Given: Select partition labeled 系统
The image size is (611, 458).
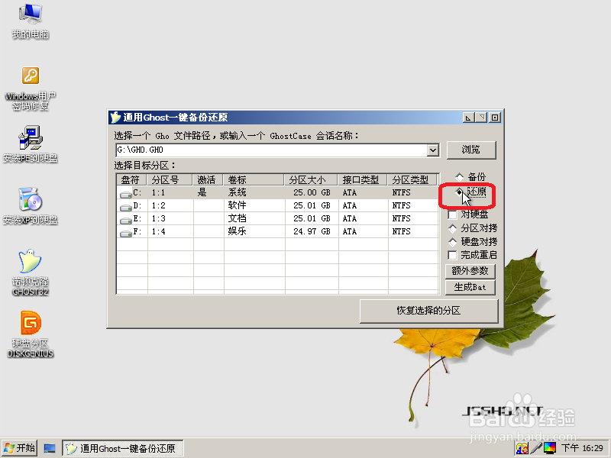Looking at the screenshot, I should pos(238,192).
